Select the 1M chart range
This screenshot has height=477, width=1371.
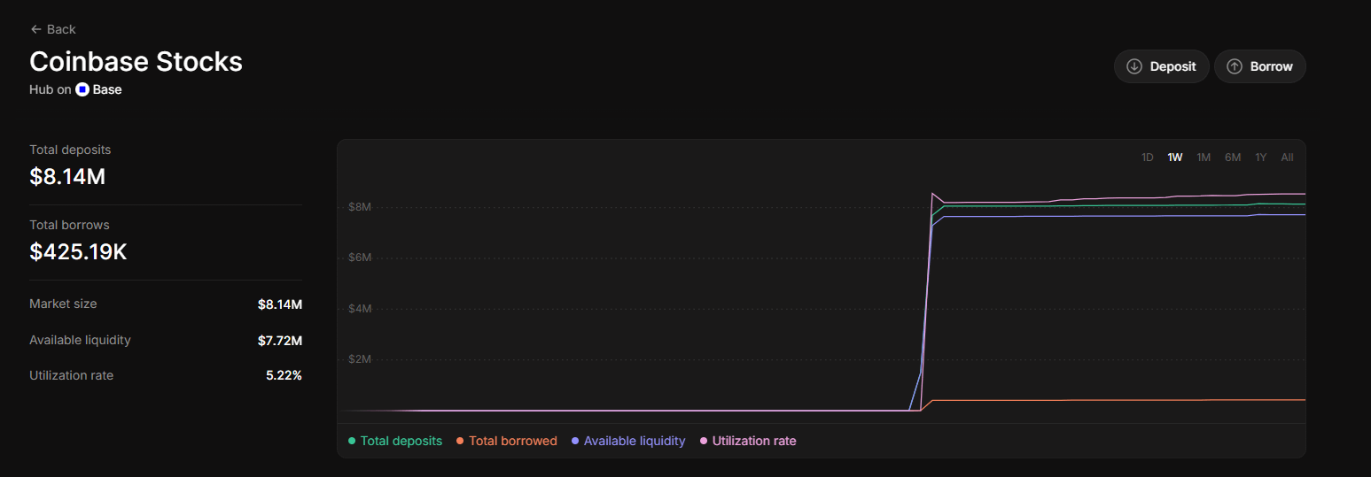(x=1204, y=158)
